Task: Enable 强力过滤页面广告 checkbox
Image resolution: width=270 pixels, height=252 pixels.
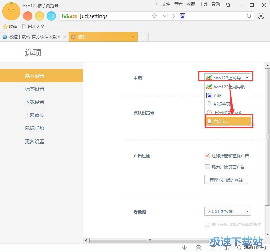Action: [207, 167]
